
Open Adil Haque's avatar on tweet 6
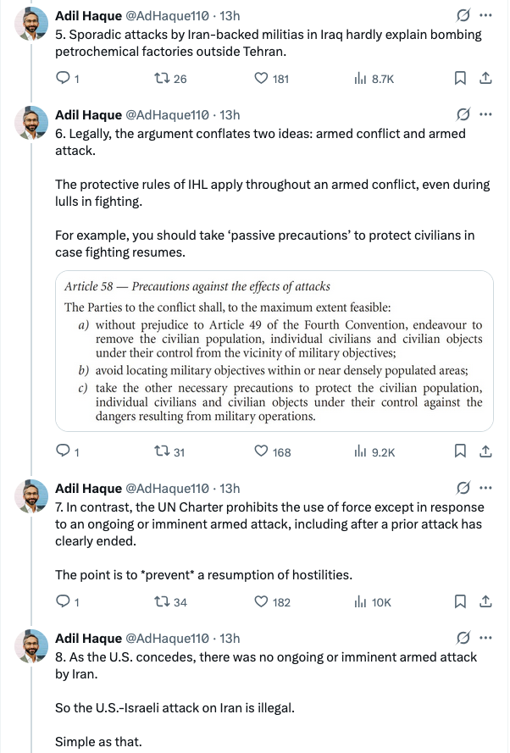[30, 124]
